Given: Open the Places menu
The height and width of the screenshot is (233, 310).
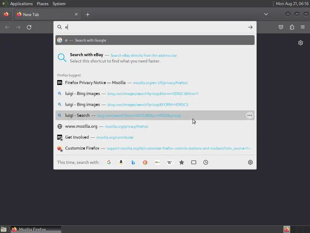Looking at the screenshot, I should 42,4.
